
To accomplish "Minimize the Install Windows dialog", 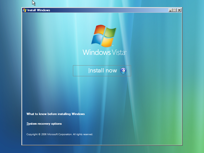I will coord(170,10).
